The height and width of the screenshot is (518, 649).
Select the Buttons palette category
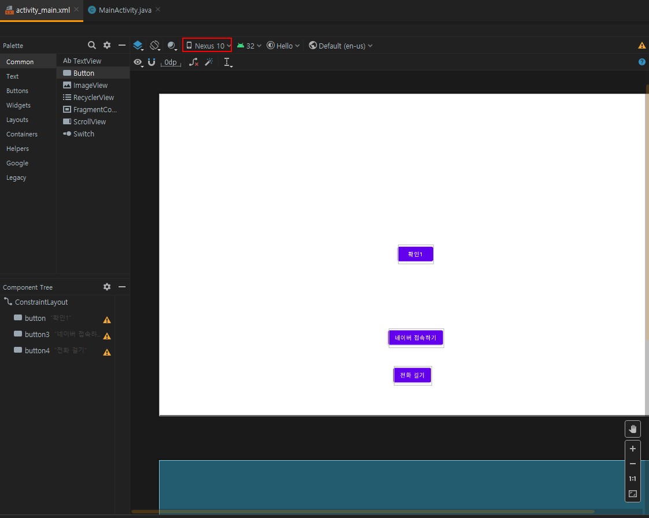click(x=28, y=91)
